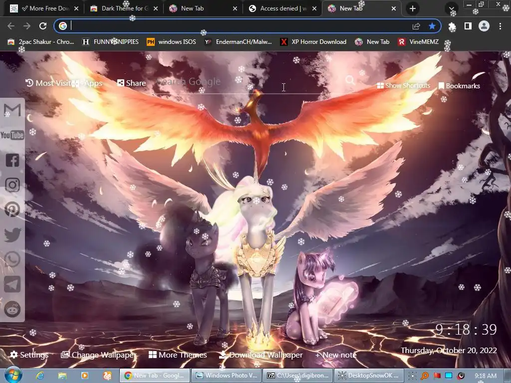Open More Themes

click(178, 355)
